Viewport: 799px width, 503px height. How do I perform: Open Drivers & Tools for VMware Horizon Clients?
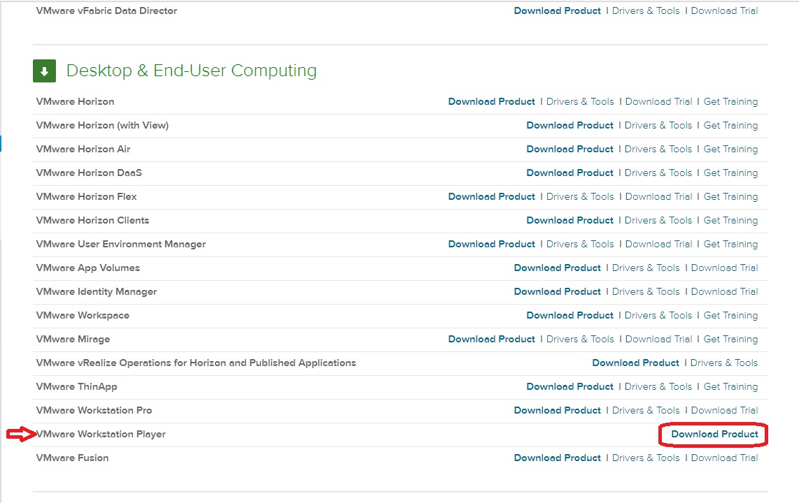[x=658, y=221]
